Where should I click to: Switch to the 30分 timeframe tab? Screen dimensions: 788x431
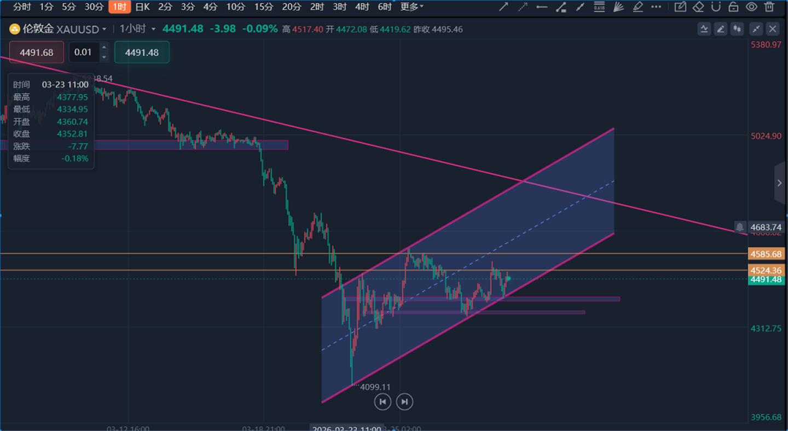[94, 7]
